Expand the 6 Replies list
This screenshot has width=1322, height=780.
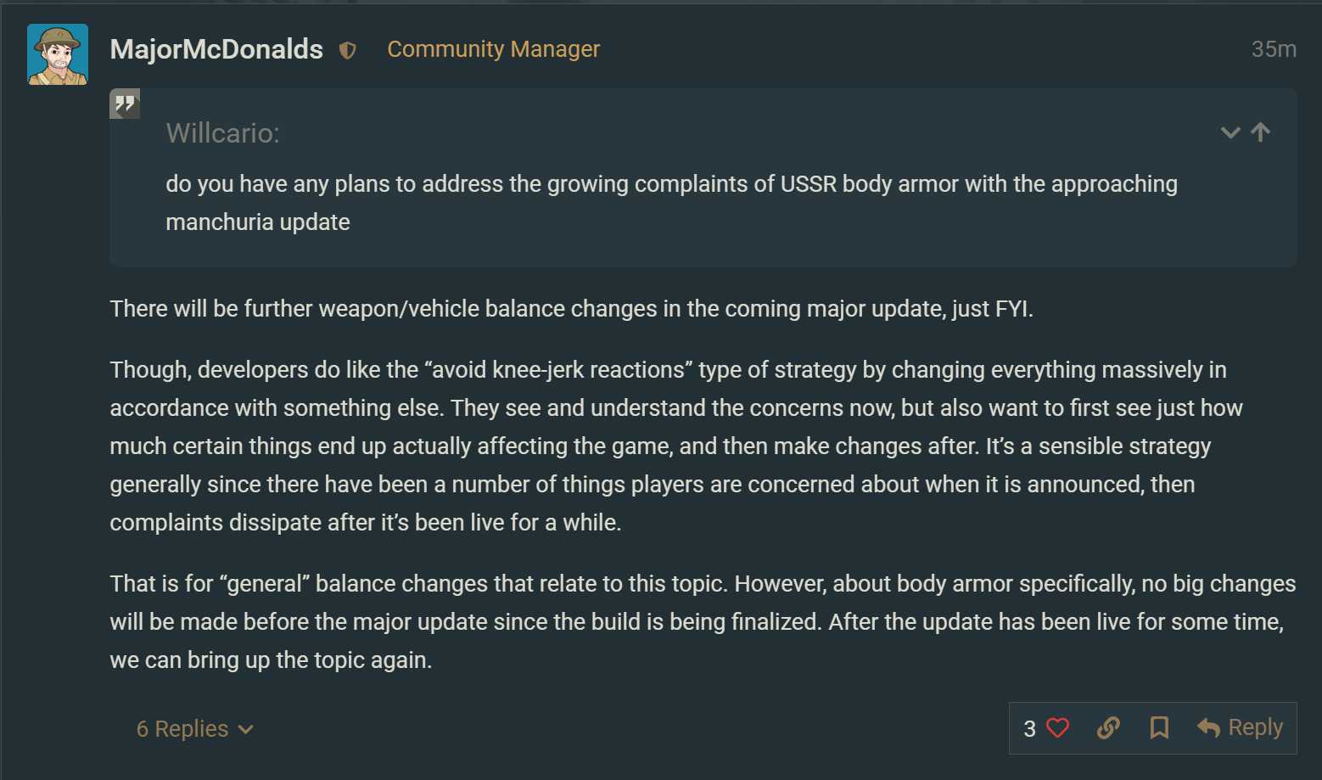pyautogui.click(x=182, y=729)
